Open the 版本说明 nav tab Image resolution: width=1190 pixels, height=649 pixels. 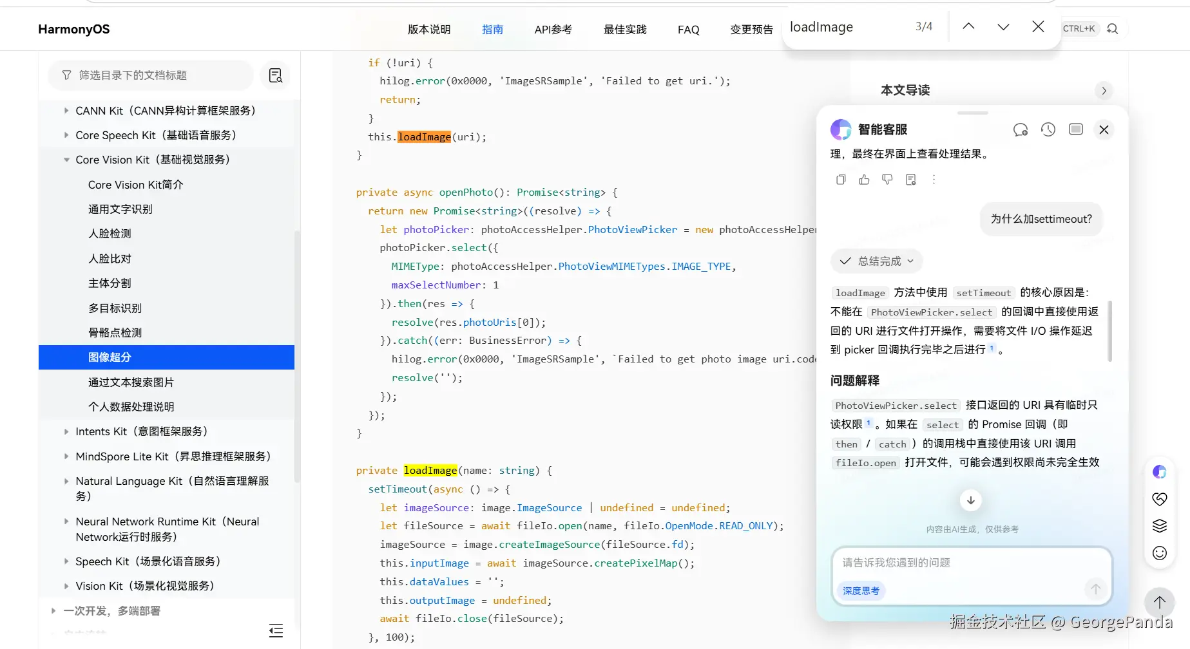429,30
